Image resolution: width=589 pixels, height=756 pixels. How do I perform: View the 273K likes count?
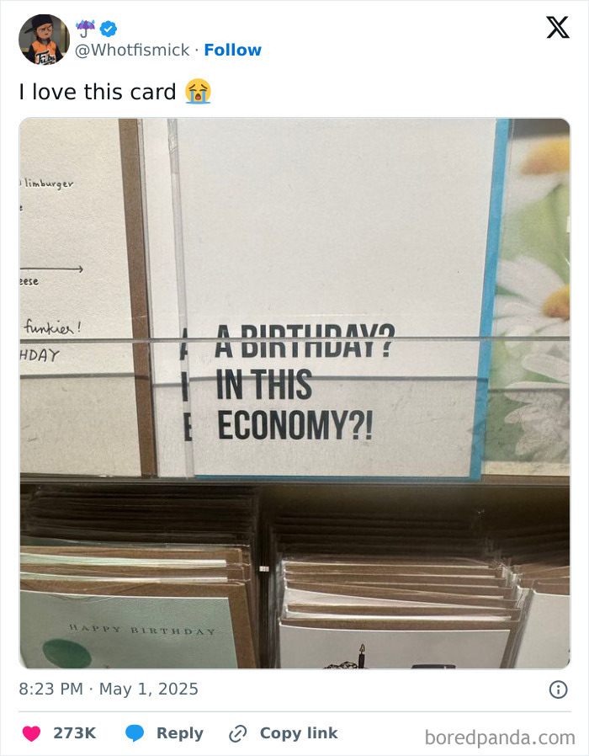pos(74,733)
